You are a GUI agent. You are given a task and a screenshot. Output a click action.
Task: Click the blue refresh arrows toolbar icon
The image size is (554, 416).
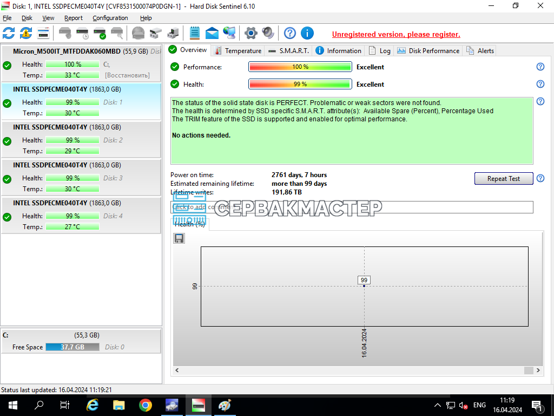9,33
